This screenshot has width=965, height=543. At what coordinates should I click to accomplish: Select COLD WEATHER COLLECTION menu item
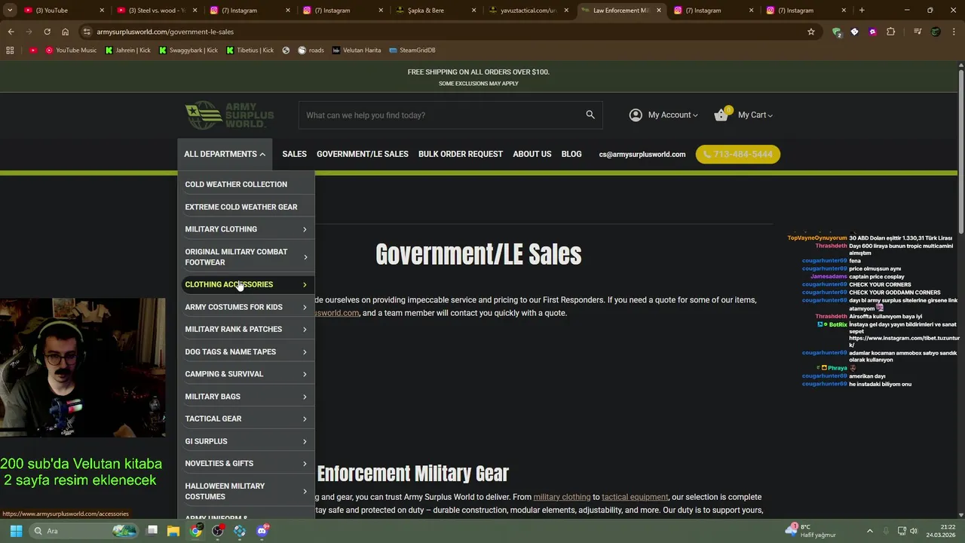coord(246,184)
